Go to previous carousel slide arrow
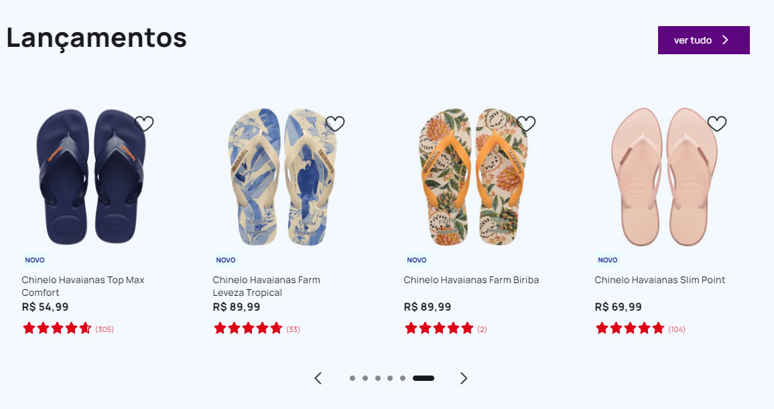The image size is (774, 409). coord(318,378)
